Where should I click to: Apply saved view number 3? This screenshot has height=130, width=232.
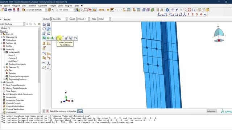[x=197, y=14]
